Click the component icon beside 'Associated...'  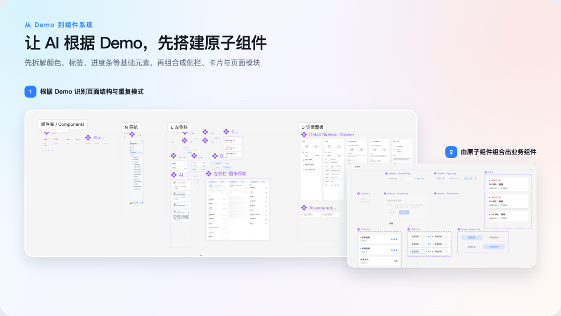(304, 207)
